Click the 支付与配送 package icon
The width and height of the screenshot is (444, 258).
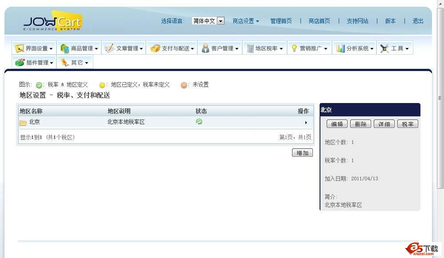pos(155,48)
